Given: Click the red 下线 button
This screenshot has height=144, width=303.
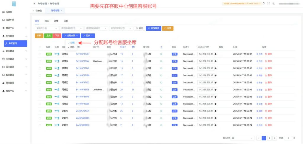Looking at the screenshot, I should coord(57,36).
